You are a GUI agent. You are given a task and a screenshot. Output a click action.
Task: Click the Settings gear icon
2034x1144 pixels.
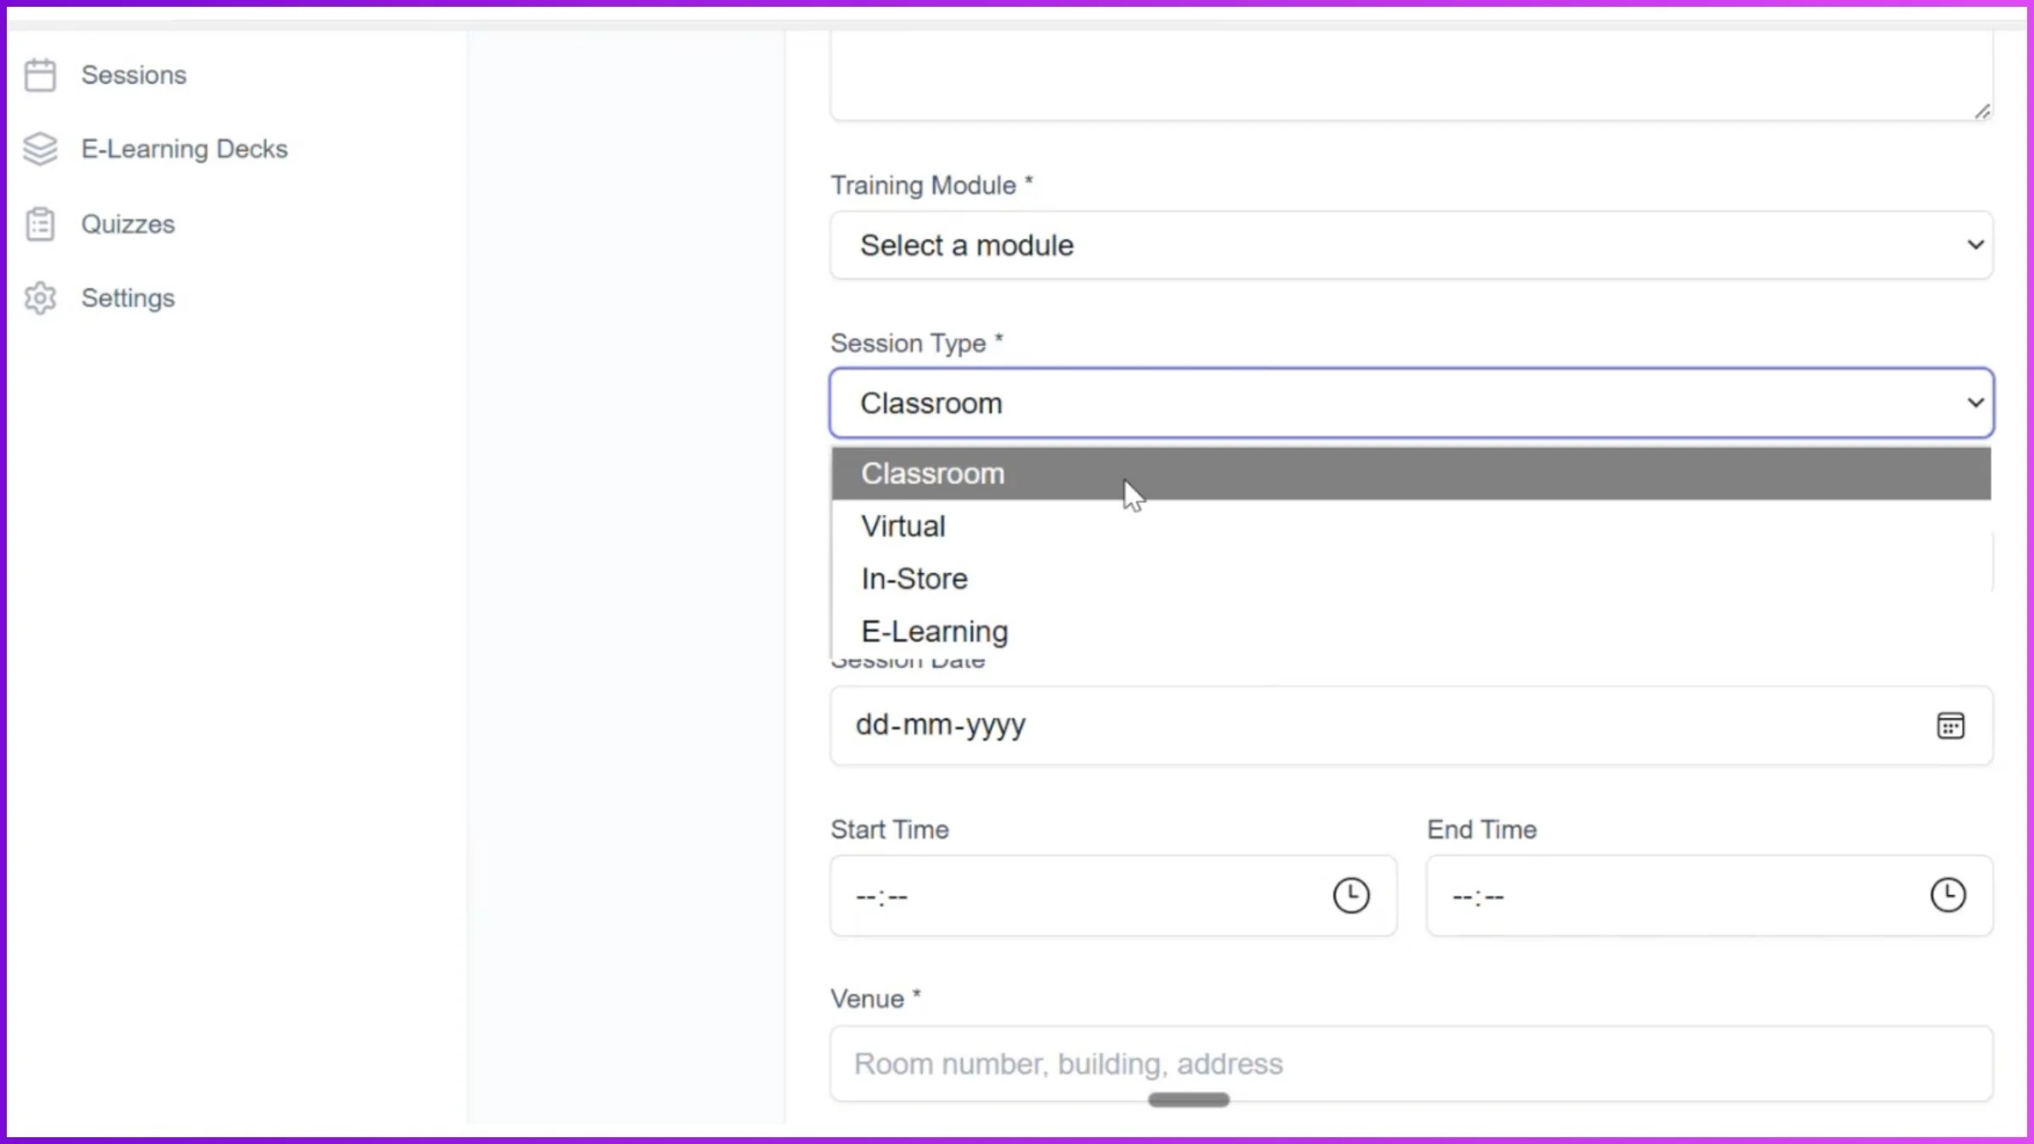pyautogui.click(x=40, y=297)
